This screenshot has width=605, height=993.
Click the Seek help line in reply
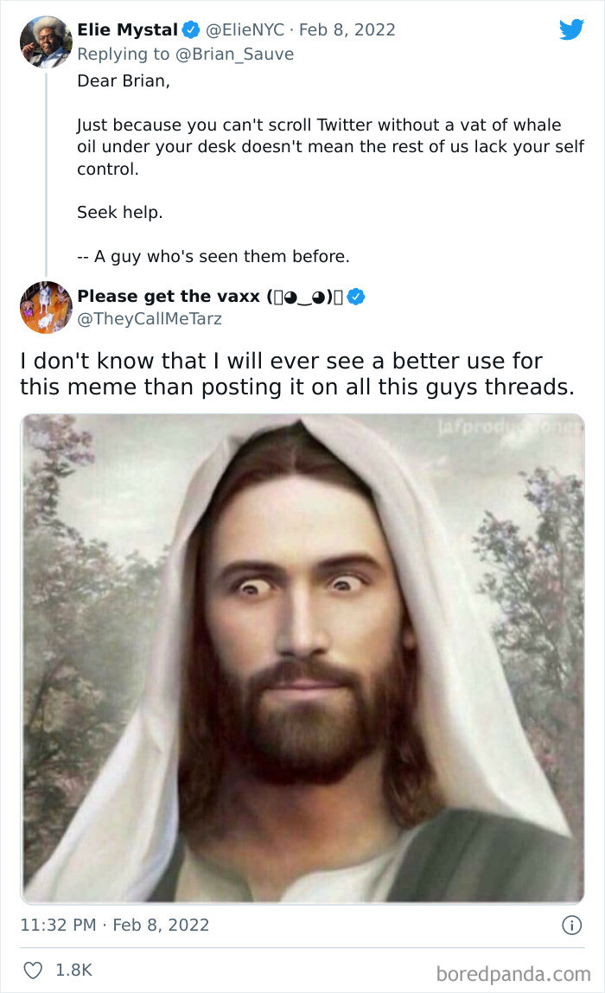119,212
